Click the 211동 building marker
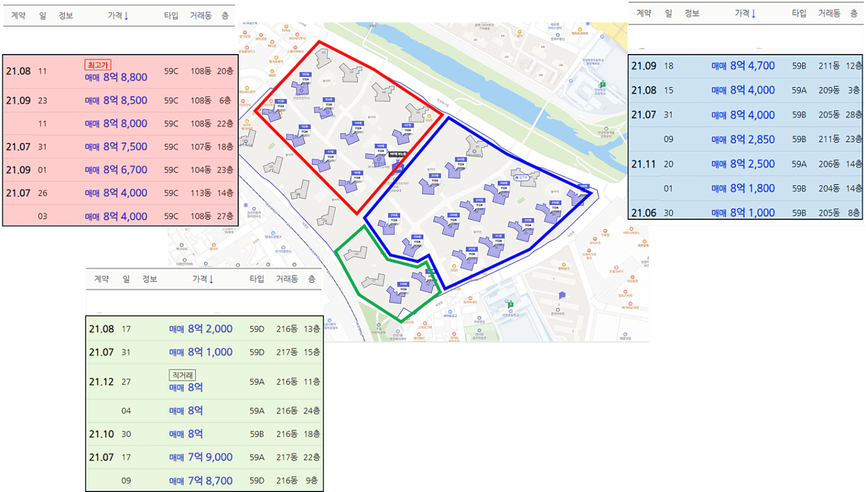Viewport: 866px width, 492px height. [x=499, y=238]
